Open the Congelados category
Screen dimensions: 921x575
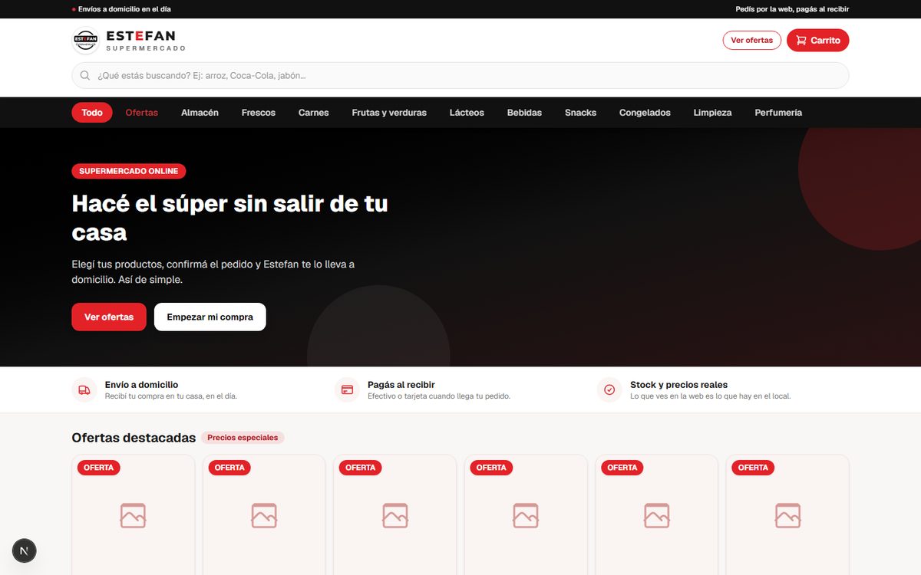coord(645,113)
